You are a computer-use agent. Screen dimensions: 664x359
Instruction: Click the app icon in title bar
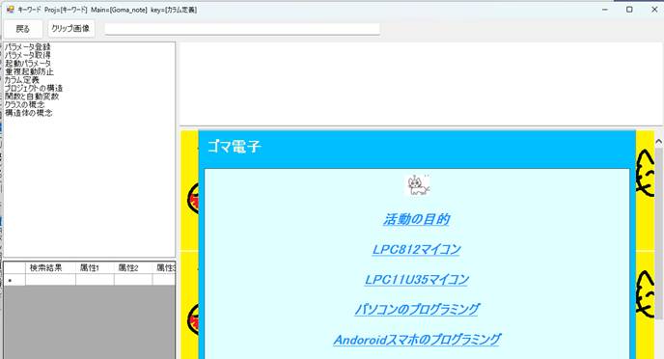pyautogui.click(x=11, y=10)
